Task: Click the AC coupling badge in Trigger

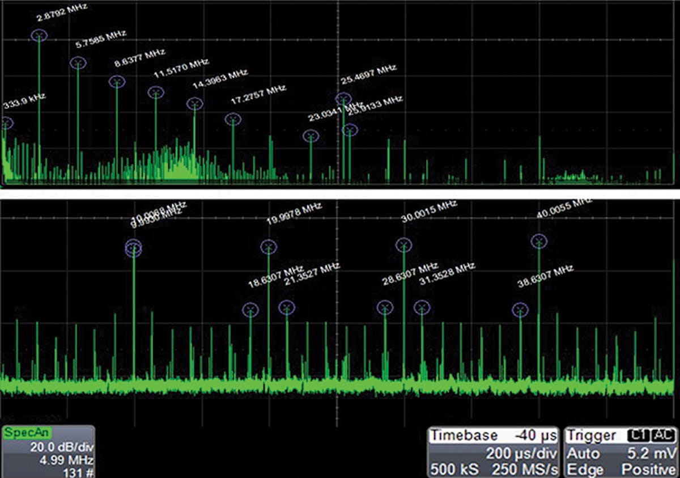Action: tap(663, 435)
